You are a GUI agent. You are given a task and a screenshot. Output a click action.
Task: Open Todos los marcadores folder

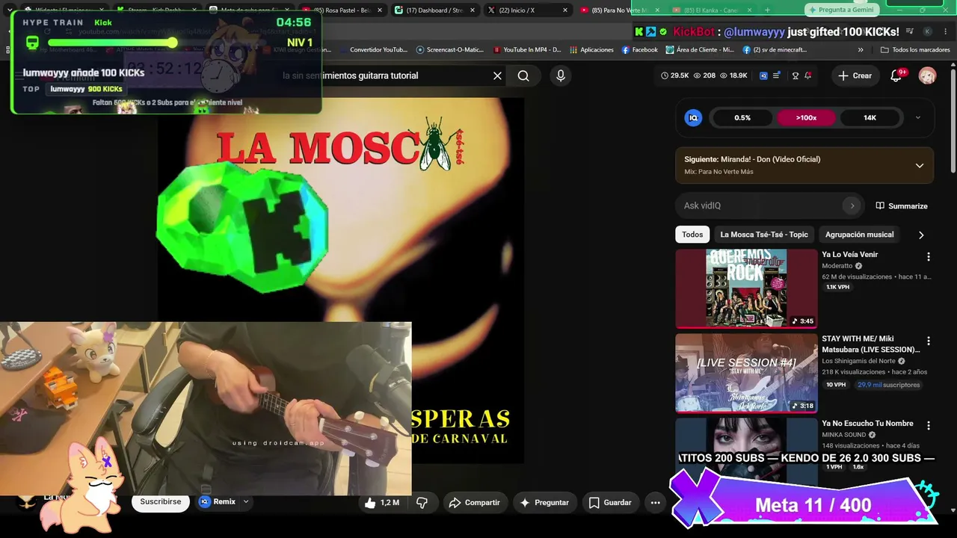pyautogui.click(x=914, y=50)
